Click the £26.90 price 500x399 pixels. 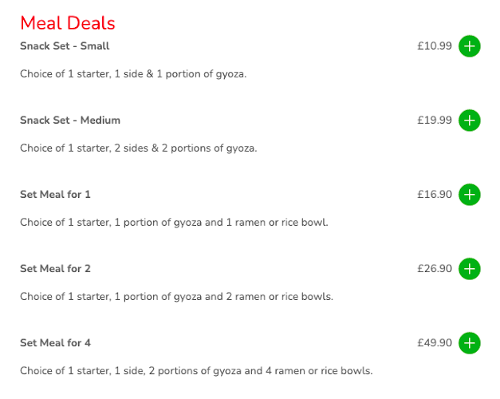tap(435, 269)
